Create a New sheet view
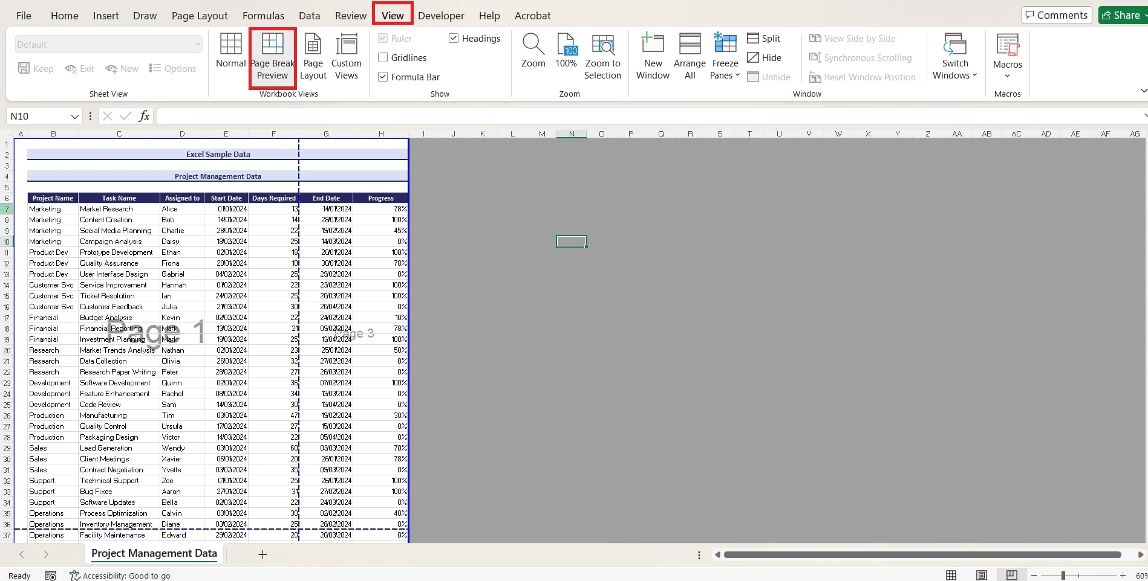The width and height of the screenshot is (1148, 581). click(x=122, y=68)
